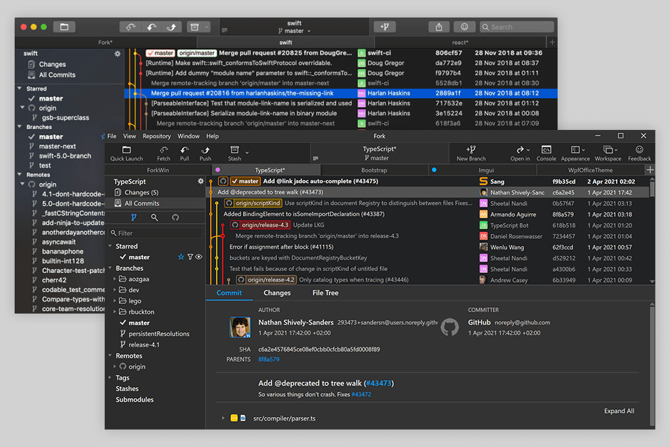Open Submodules in sidebar
Image resolution: width=670 pixels, height=447 pixels.
pyautogui.click(x=134, y=400)
